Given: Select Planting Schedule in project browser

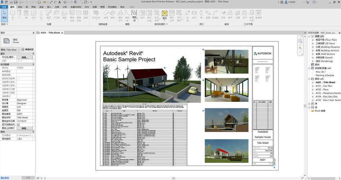Looking at the screenshot, I should 325,75.
